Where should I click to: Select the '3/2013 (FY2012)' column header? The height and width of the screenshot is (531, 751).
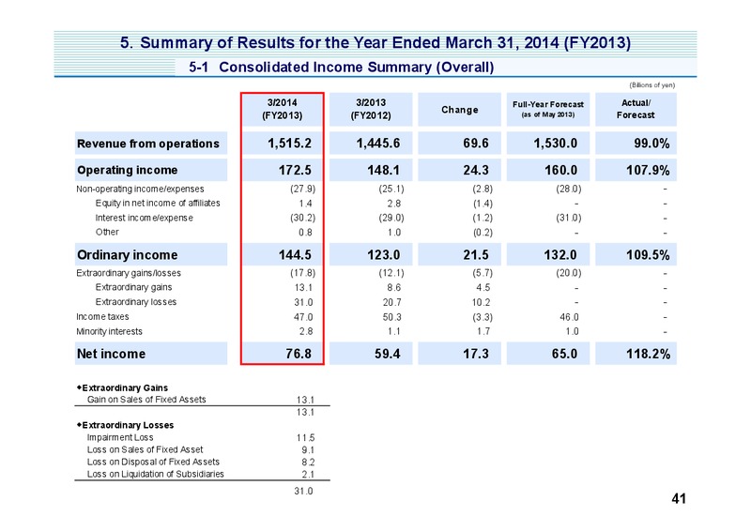coord(371,109)
